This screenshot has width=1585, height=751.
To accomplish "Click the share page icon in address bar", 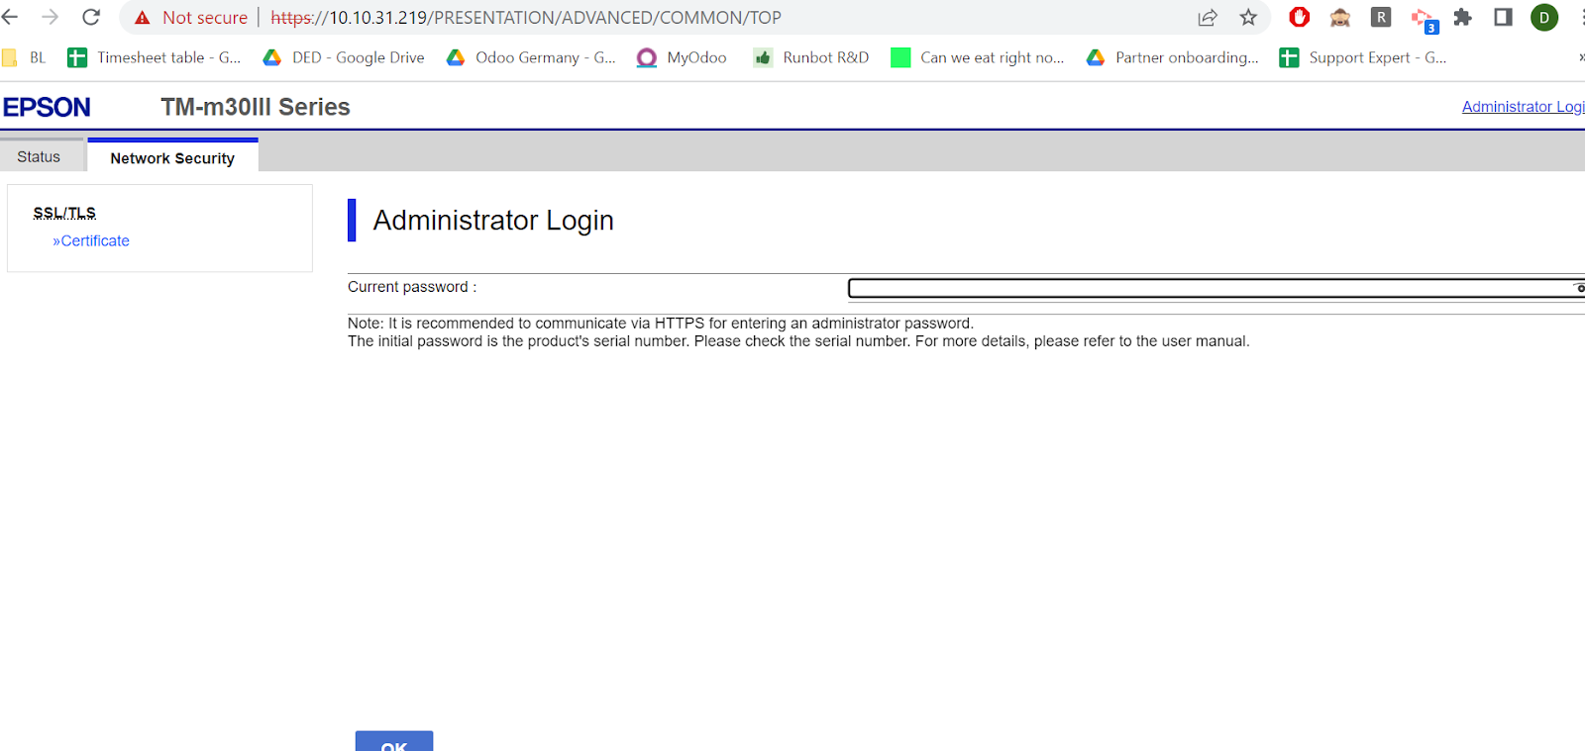I will 1208,17.
